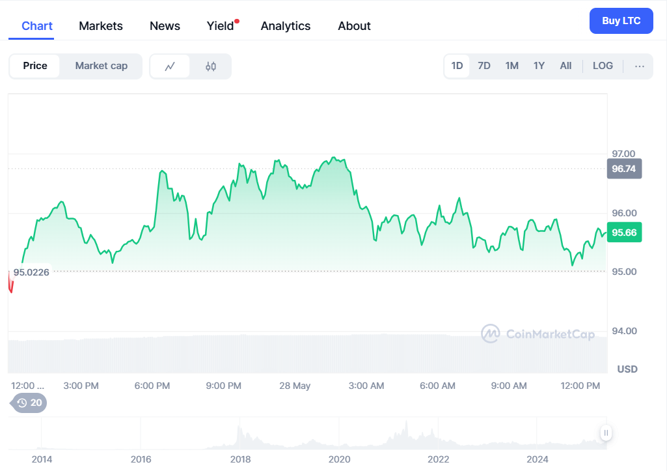Click the 96.00 axis label

(x=624, y=213)
